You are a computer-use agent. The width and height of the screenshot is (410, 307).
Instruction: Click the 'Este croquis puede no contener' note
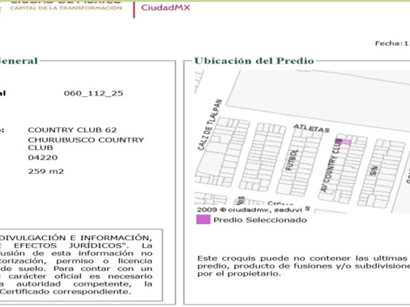(274, 258)
